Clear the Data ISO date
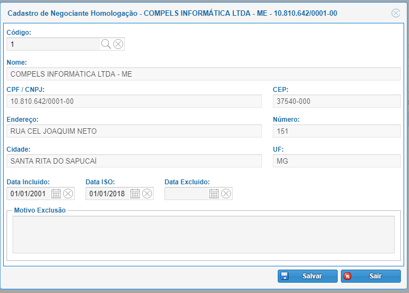 point(147,194)
